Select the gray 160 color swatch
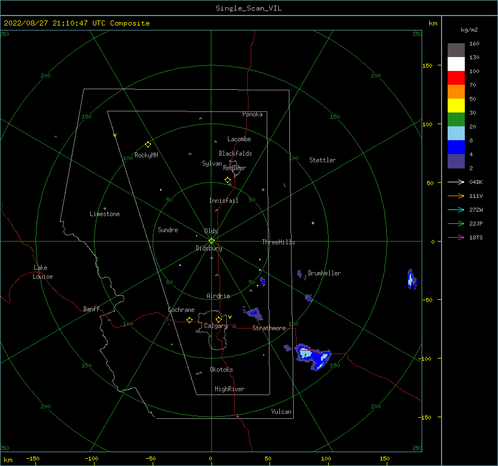The height and width of the screenshot is (466, 498). coord(456,50)
